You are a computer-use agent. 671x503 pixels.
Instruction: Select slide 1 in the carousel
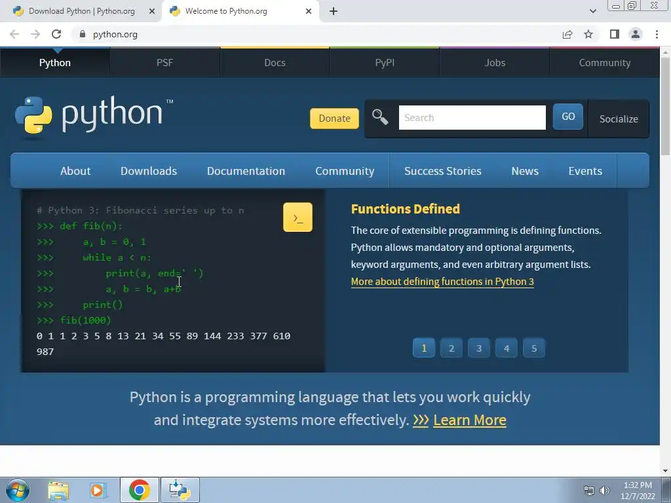(424, 348)
